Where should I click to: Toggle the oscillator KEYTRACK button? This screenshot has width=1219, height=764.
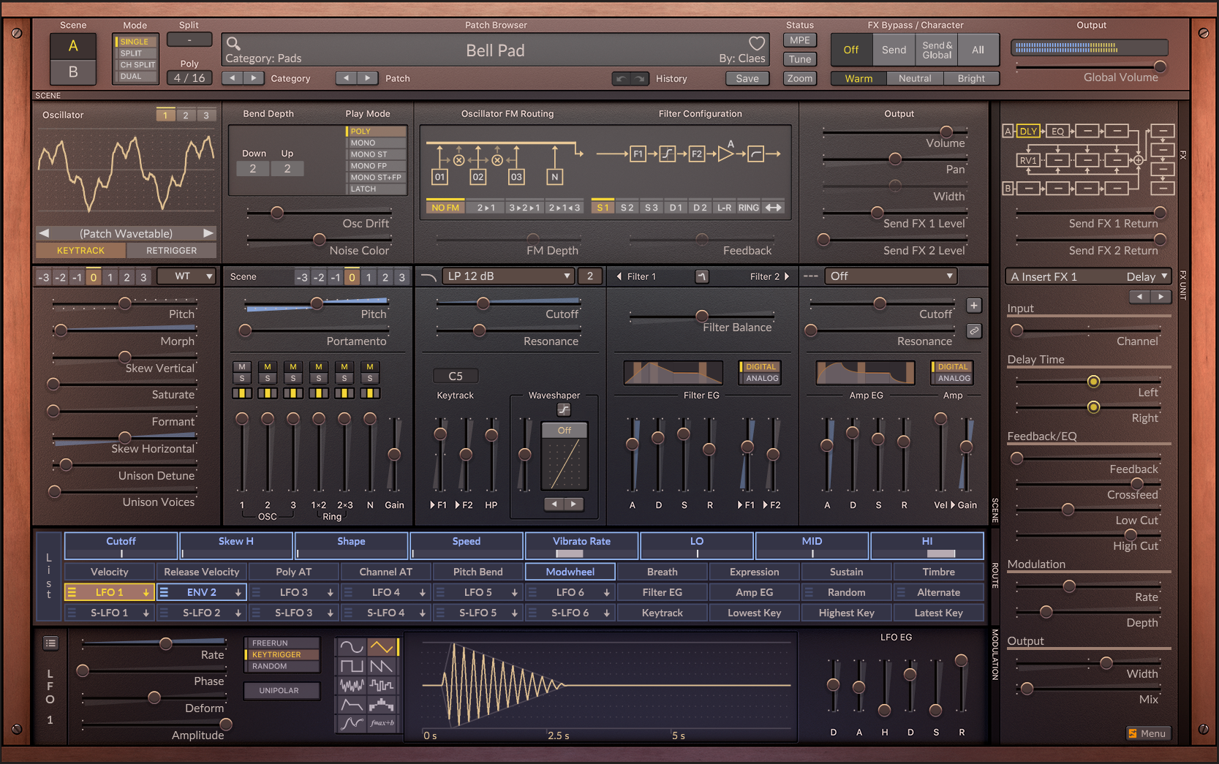click(x=80, y=251)
